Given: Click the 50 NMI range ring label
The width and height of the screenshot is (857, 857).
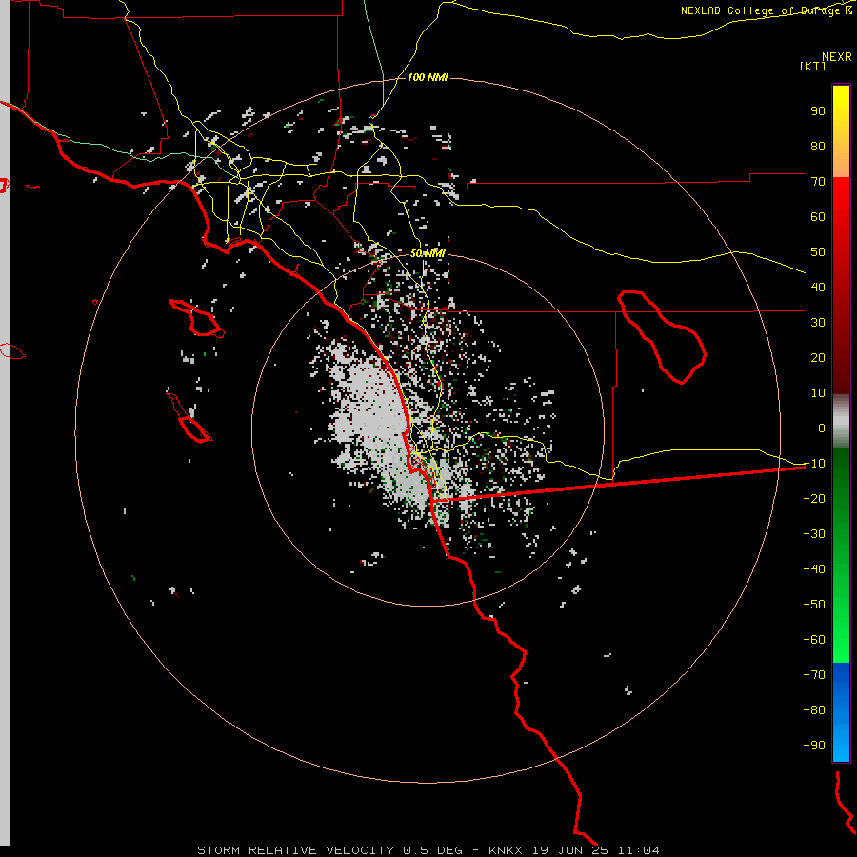Looking at the screenshot, I should 428,253.
